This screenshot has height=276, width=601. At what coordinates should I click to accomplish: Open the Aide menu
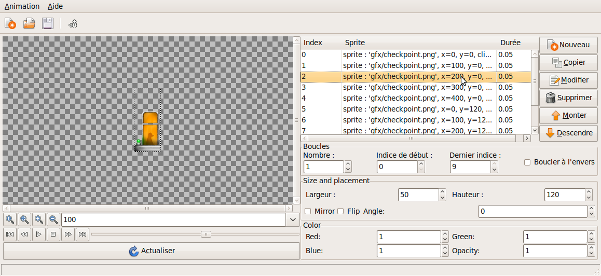tap(55, 6)
